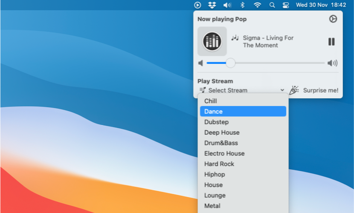Screen dimensions: 354x213
Task: Select the Hard Rock stream
Action: click(x=243, y=164)
